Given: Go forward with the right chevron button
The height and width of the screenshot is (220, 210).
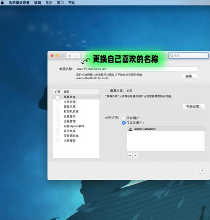Looking at the screenshot, I should (76, 56).
